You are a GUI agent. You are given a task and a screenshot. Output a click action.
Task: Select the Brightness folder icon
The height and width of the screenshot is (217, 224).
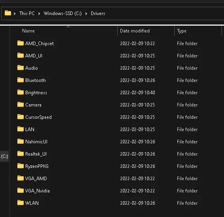pos(21,92)
